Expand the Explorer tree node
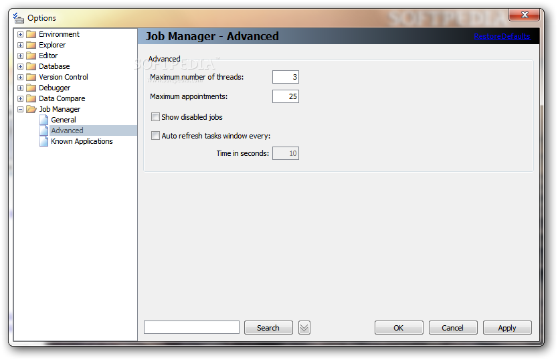The height and width of the screenshot is (360, 558). click(20, 46)
